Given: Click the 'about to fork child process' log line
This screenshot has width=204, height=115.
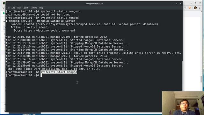Looking at the screenshot, I should (x=93, y=53).
